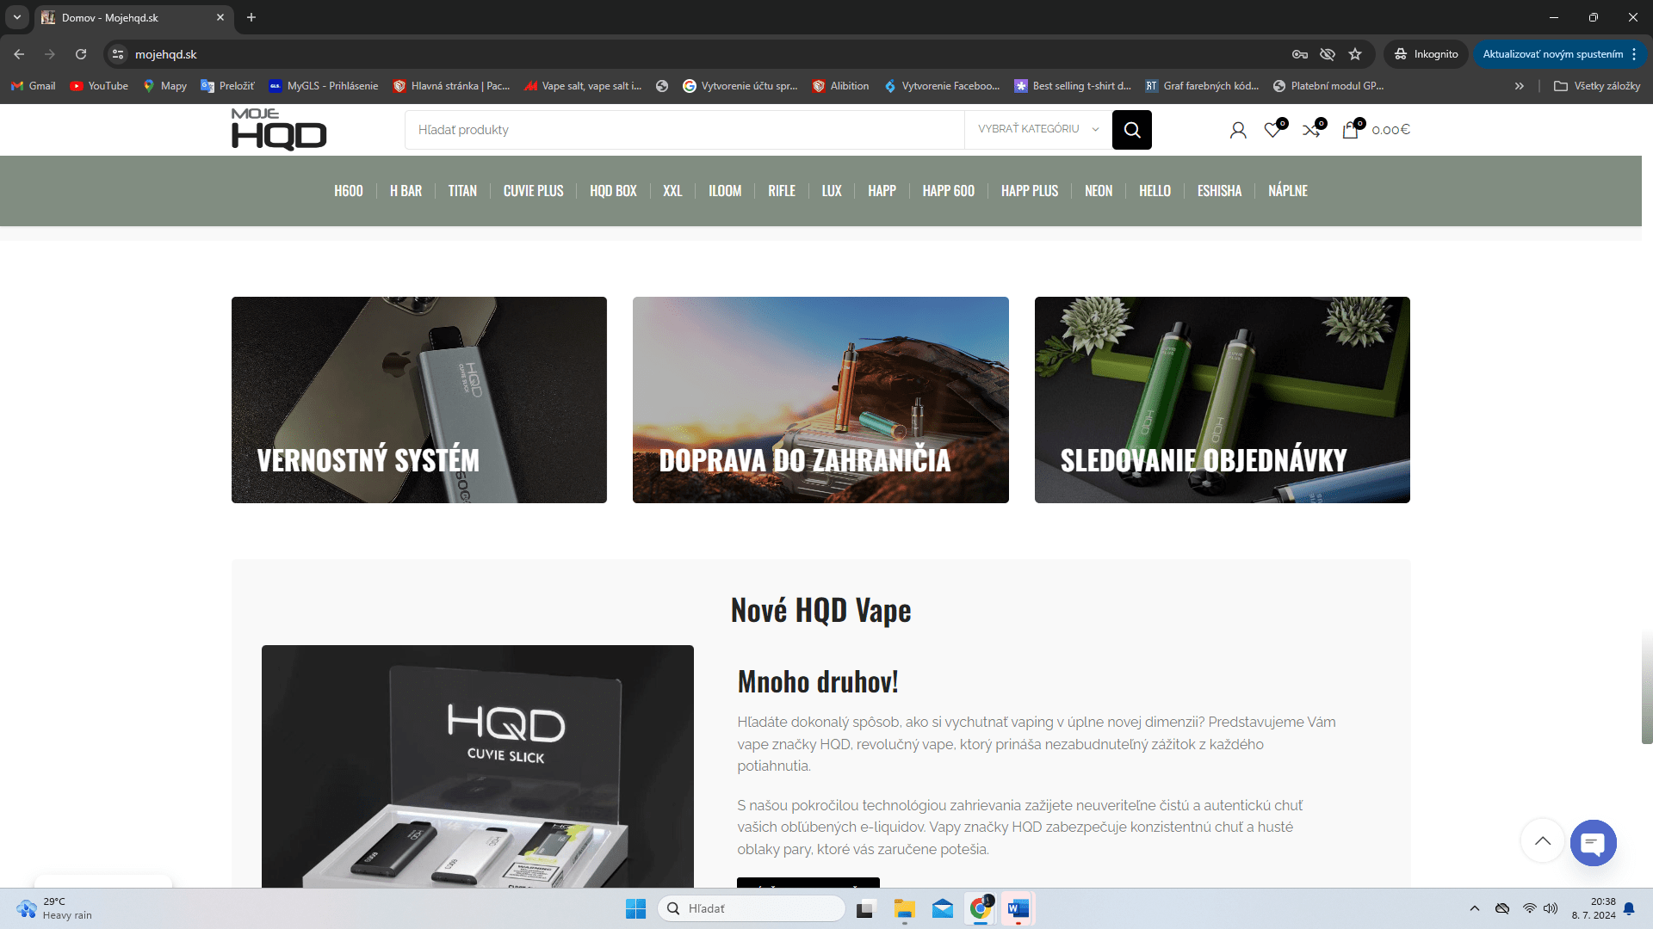Click the Inkognito profile button
Screen dimensions: 1653x929
coord(1426,54)
